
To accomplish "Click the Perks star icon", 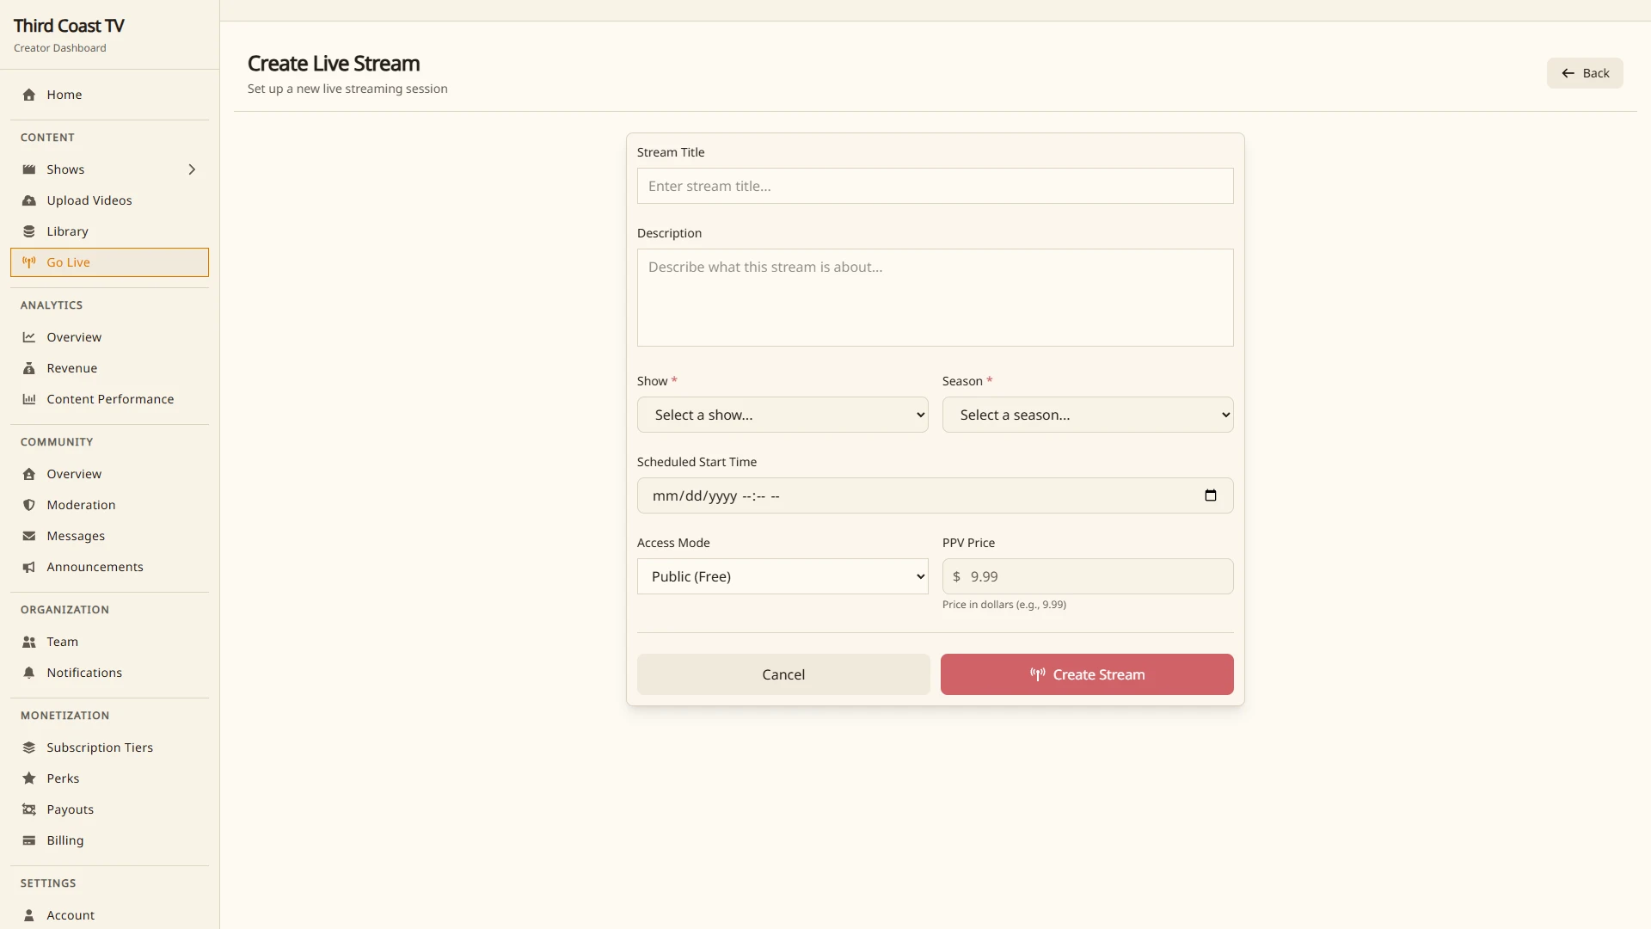I will pyautogui.click(x=29, y=778).
